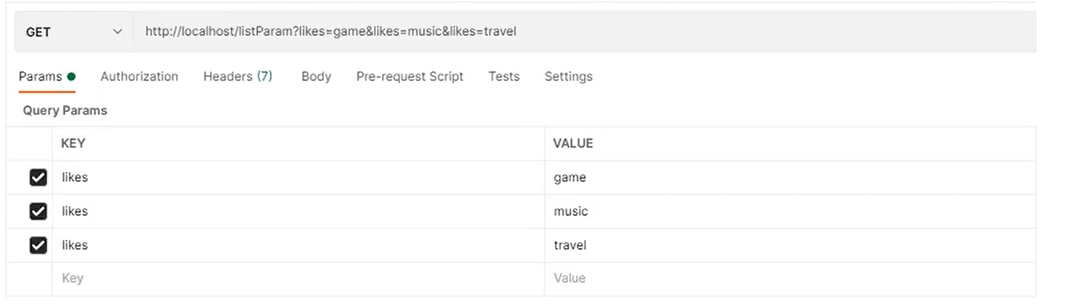Open the Headers (7) tab
This screenshot has width=1072, height=306.
pos(237,76)
